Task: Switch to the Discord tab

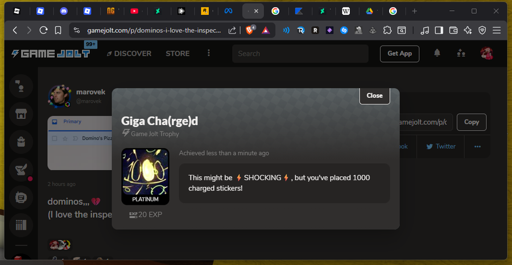Action: [64, 11]
